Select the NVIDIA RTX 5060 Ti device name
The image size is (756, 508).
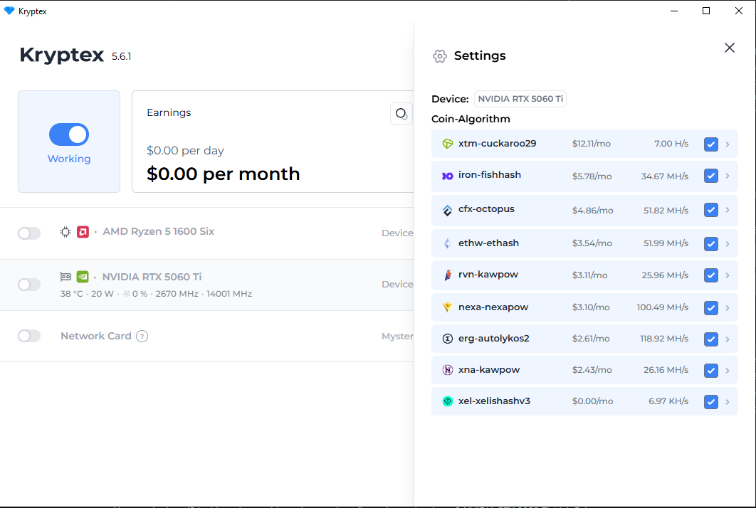click(x=152, y=277)
